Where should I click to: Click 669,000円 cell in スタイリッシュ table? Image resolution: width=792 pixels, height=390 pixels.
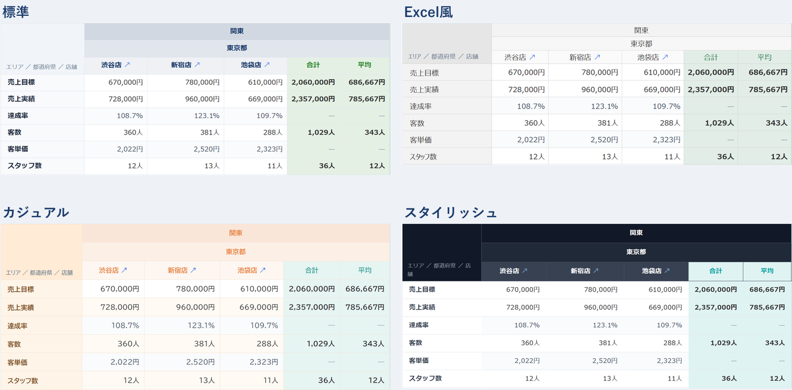pyautogui.click(x=656, y=307)
